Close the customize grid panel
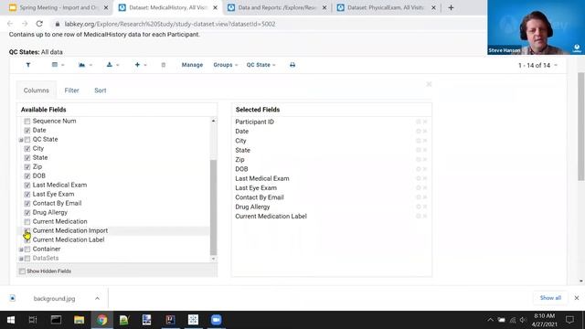The height and width of the screenshot is (329, 585). 429,84
